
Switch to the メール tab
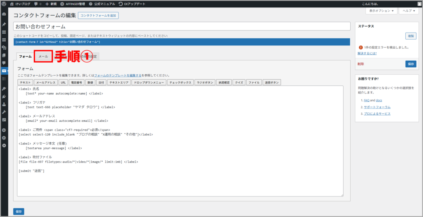click(43, 56)
